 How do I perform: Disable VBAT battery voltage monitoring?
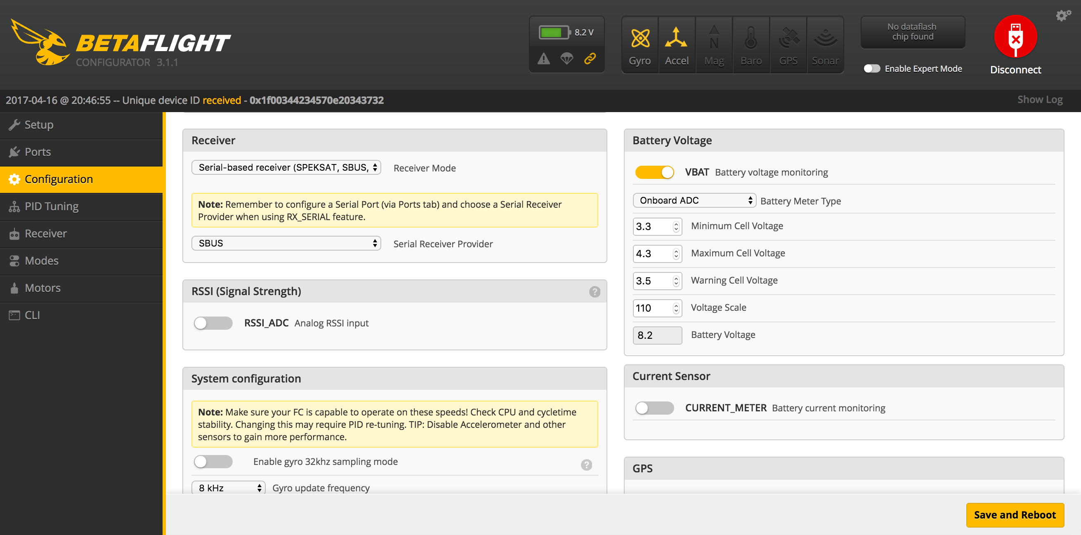(654, 172)
